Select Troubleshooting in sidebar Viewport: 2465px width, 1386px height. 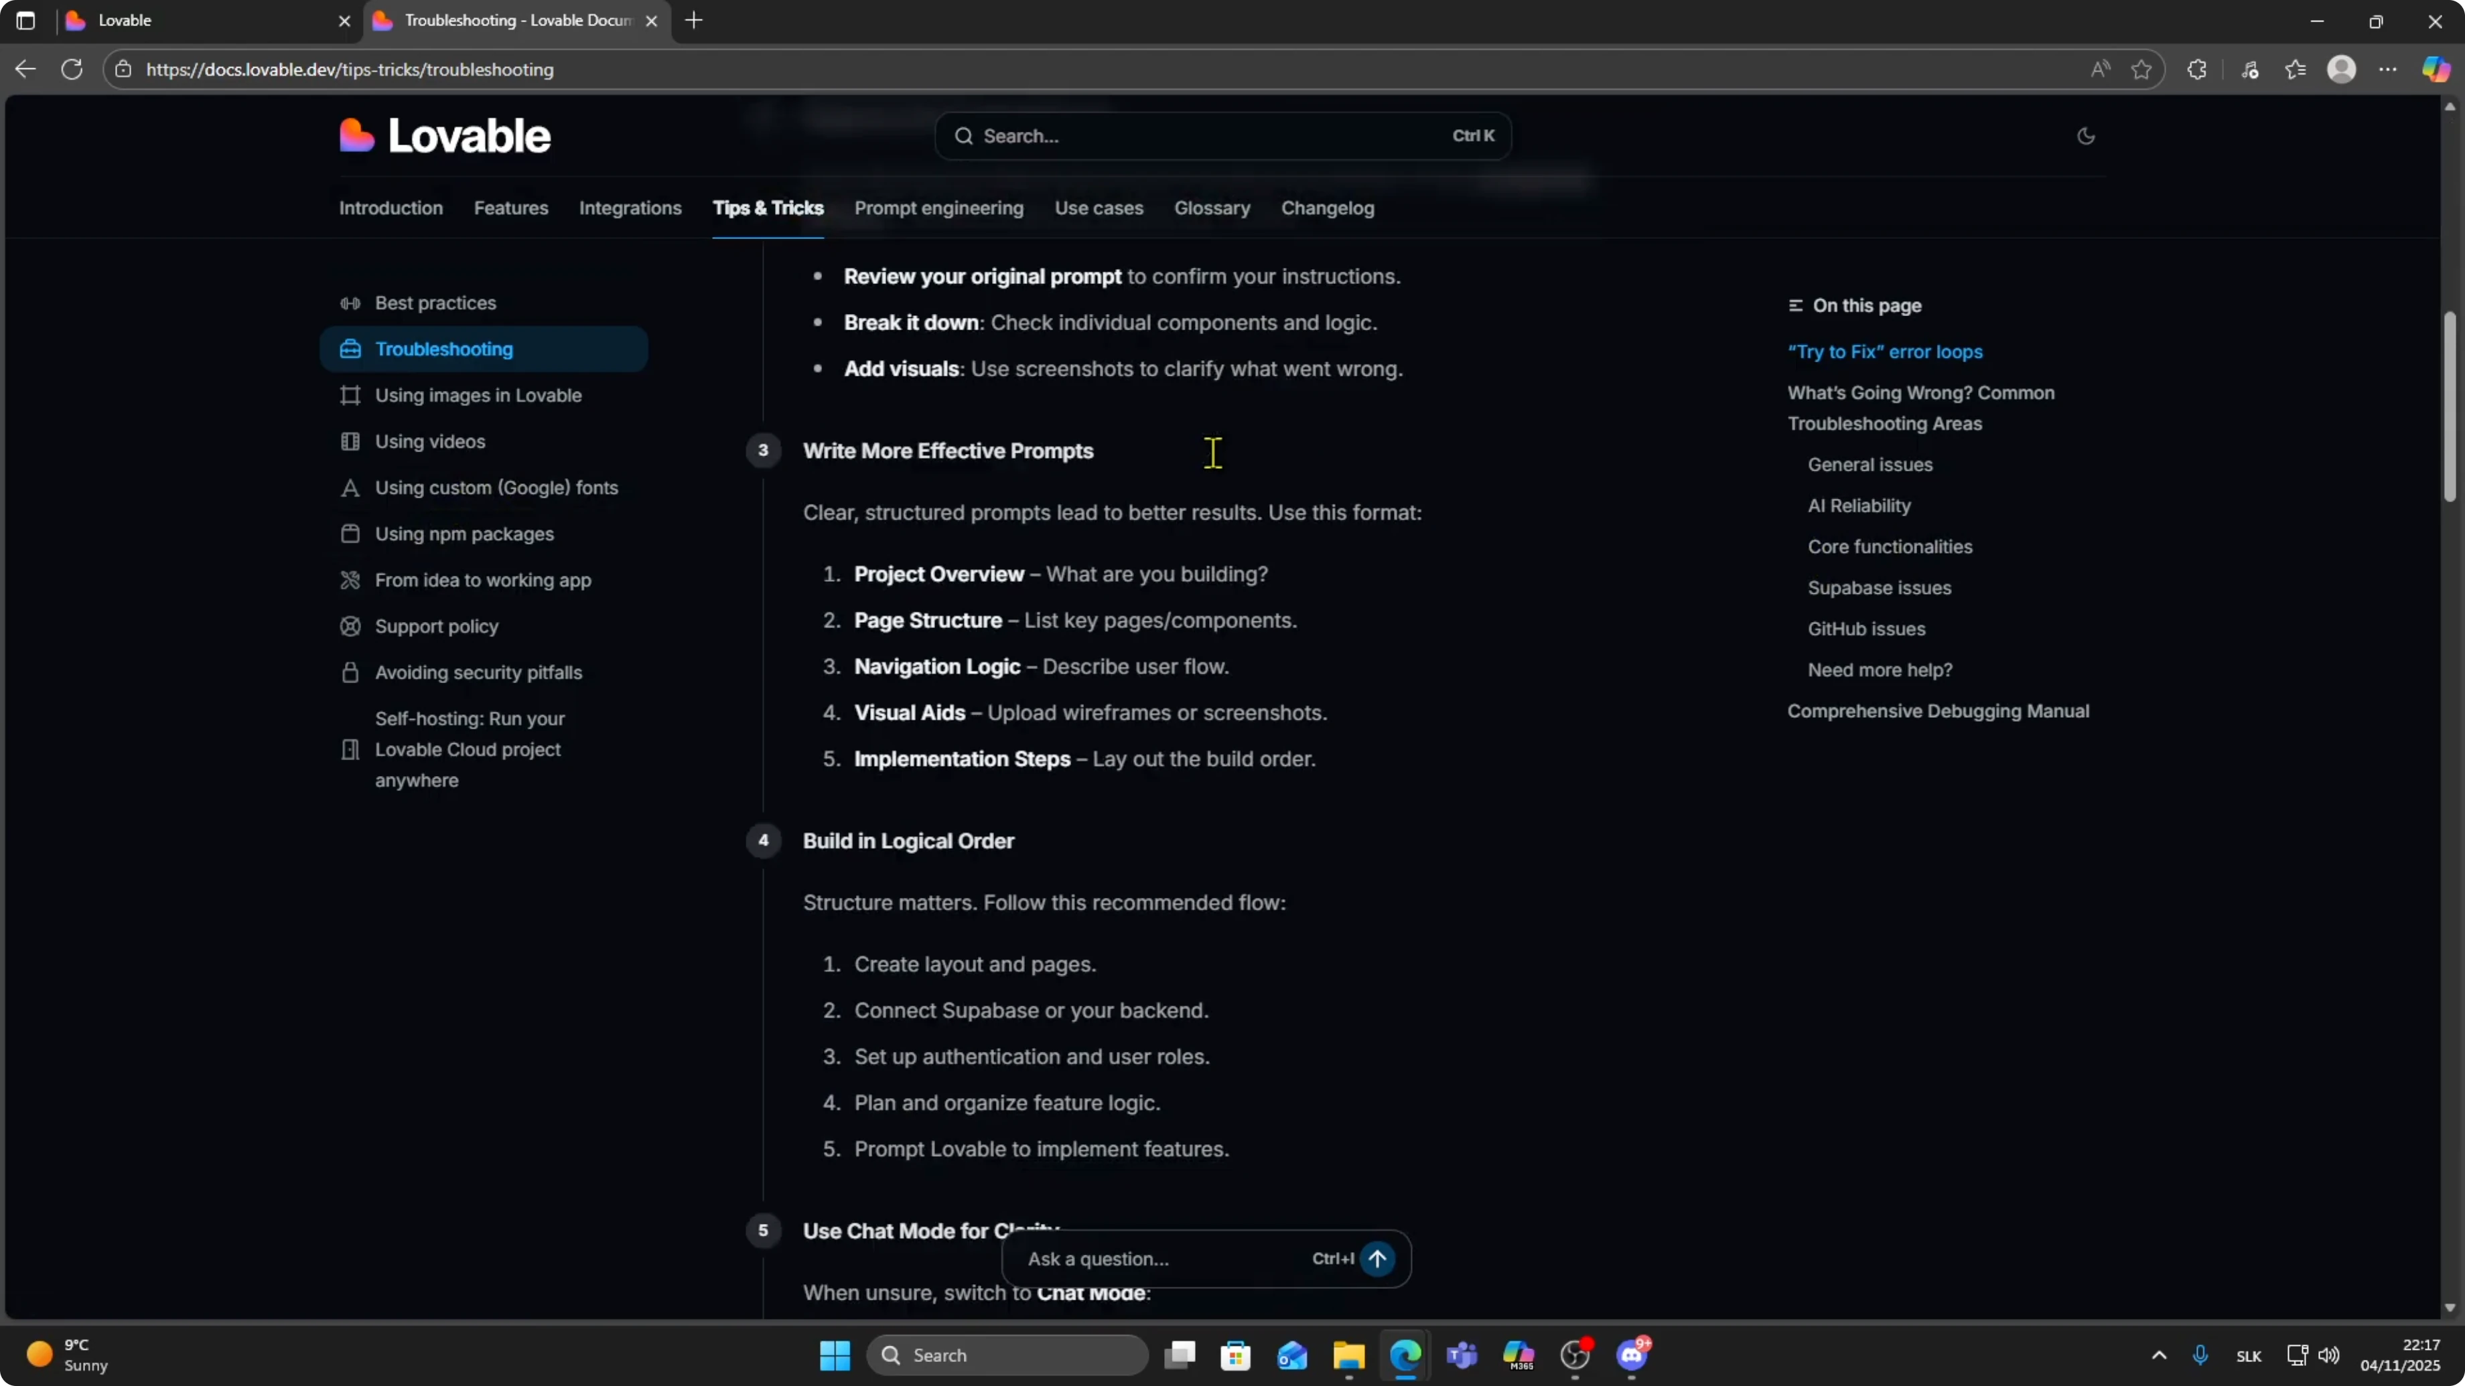click(x=484, y=349)
